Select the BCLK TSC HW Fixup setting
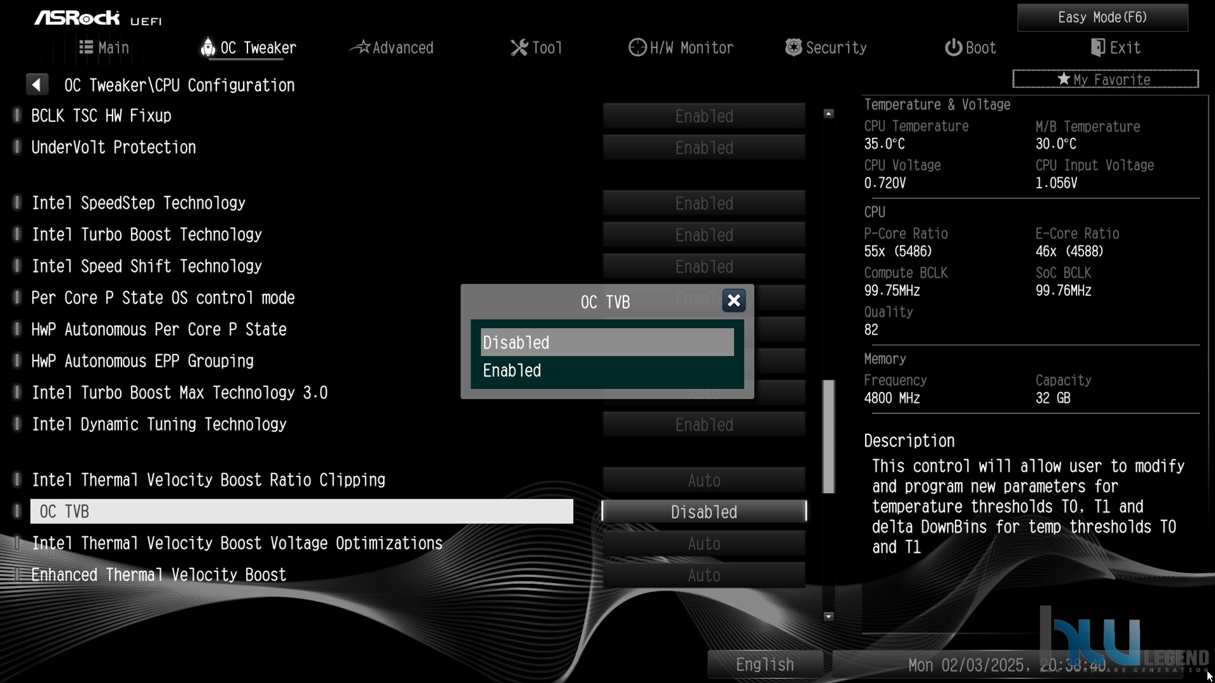 pyautogui.click(x=101, y=116)
